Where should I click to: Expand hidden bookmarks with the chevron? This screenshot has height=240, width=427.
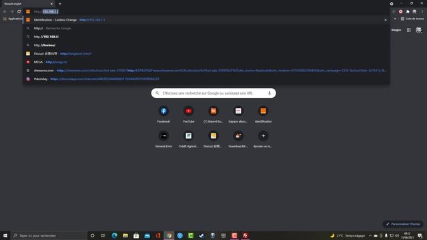[x=395, y=19]
